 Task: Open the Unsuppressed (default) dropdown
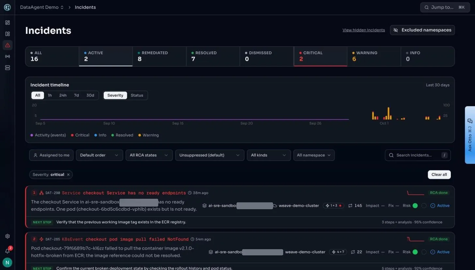click(210, 155)
